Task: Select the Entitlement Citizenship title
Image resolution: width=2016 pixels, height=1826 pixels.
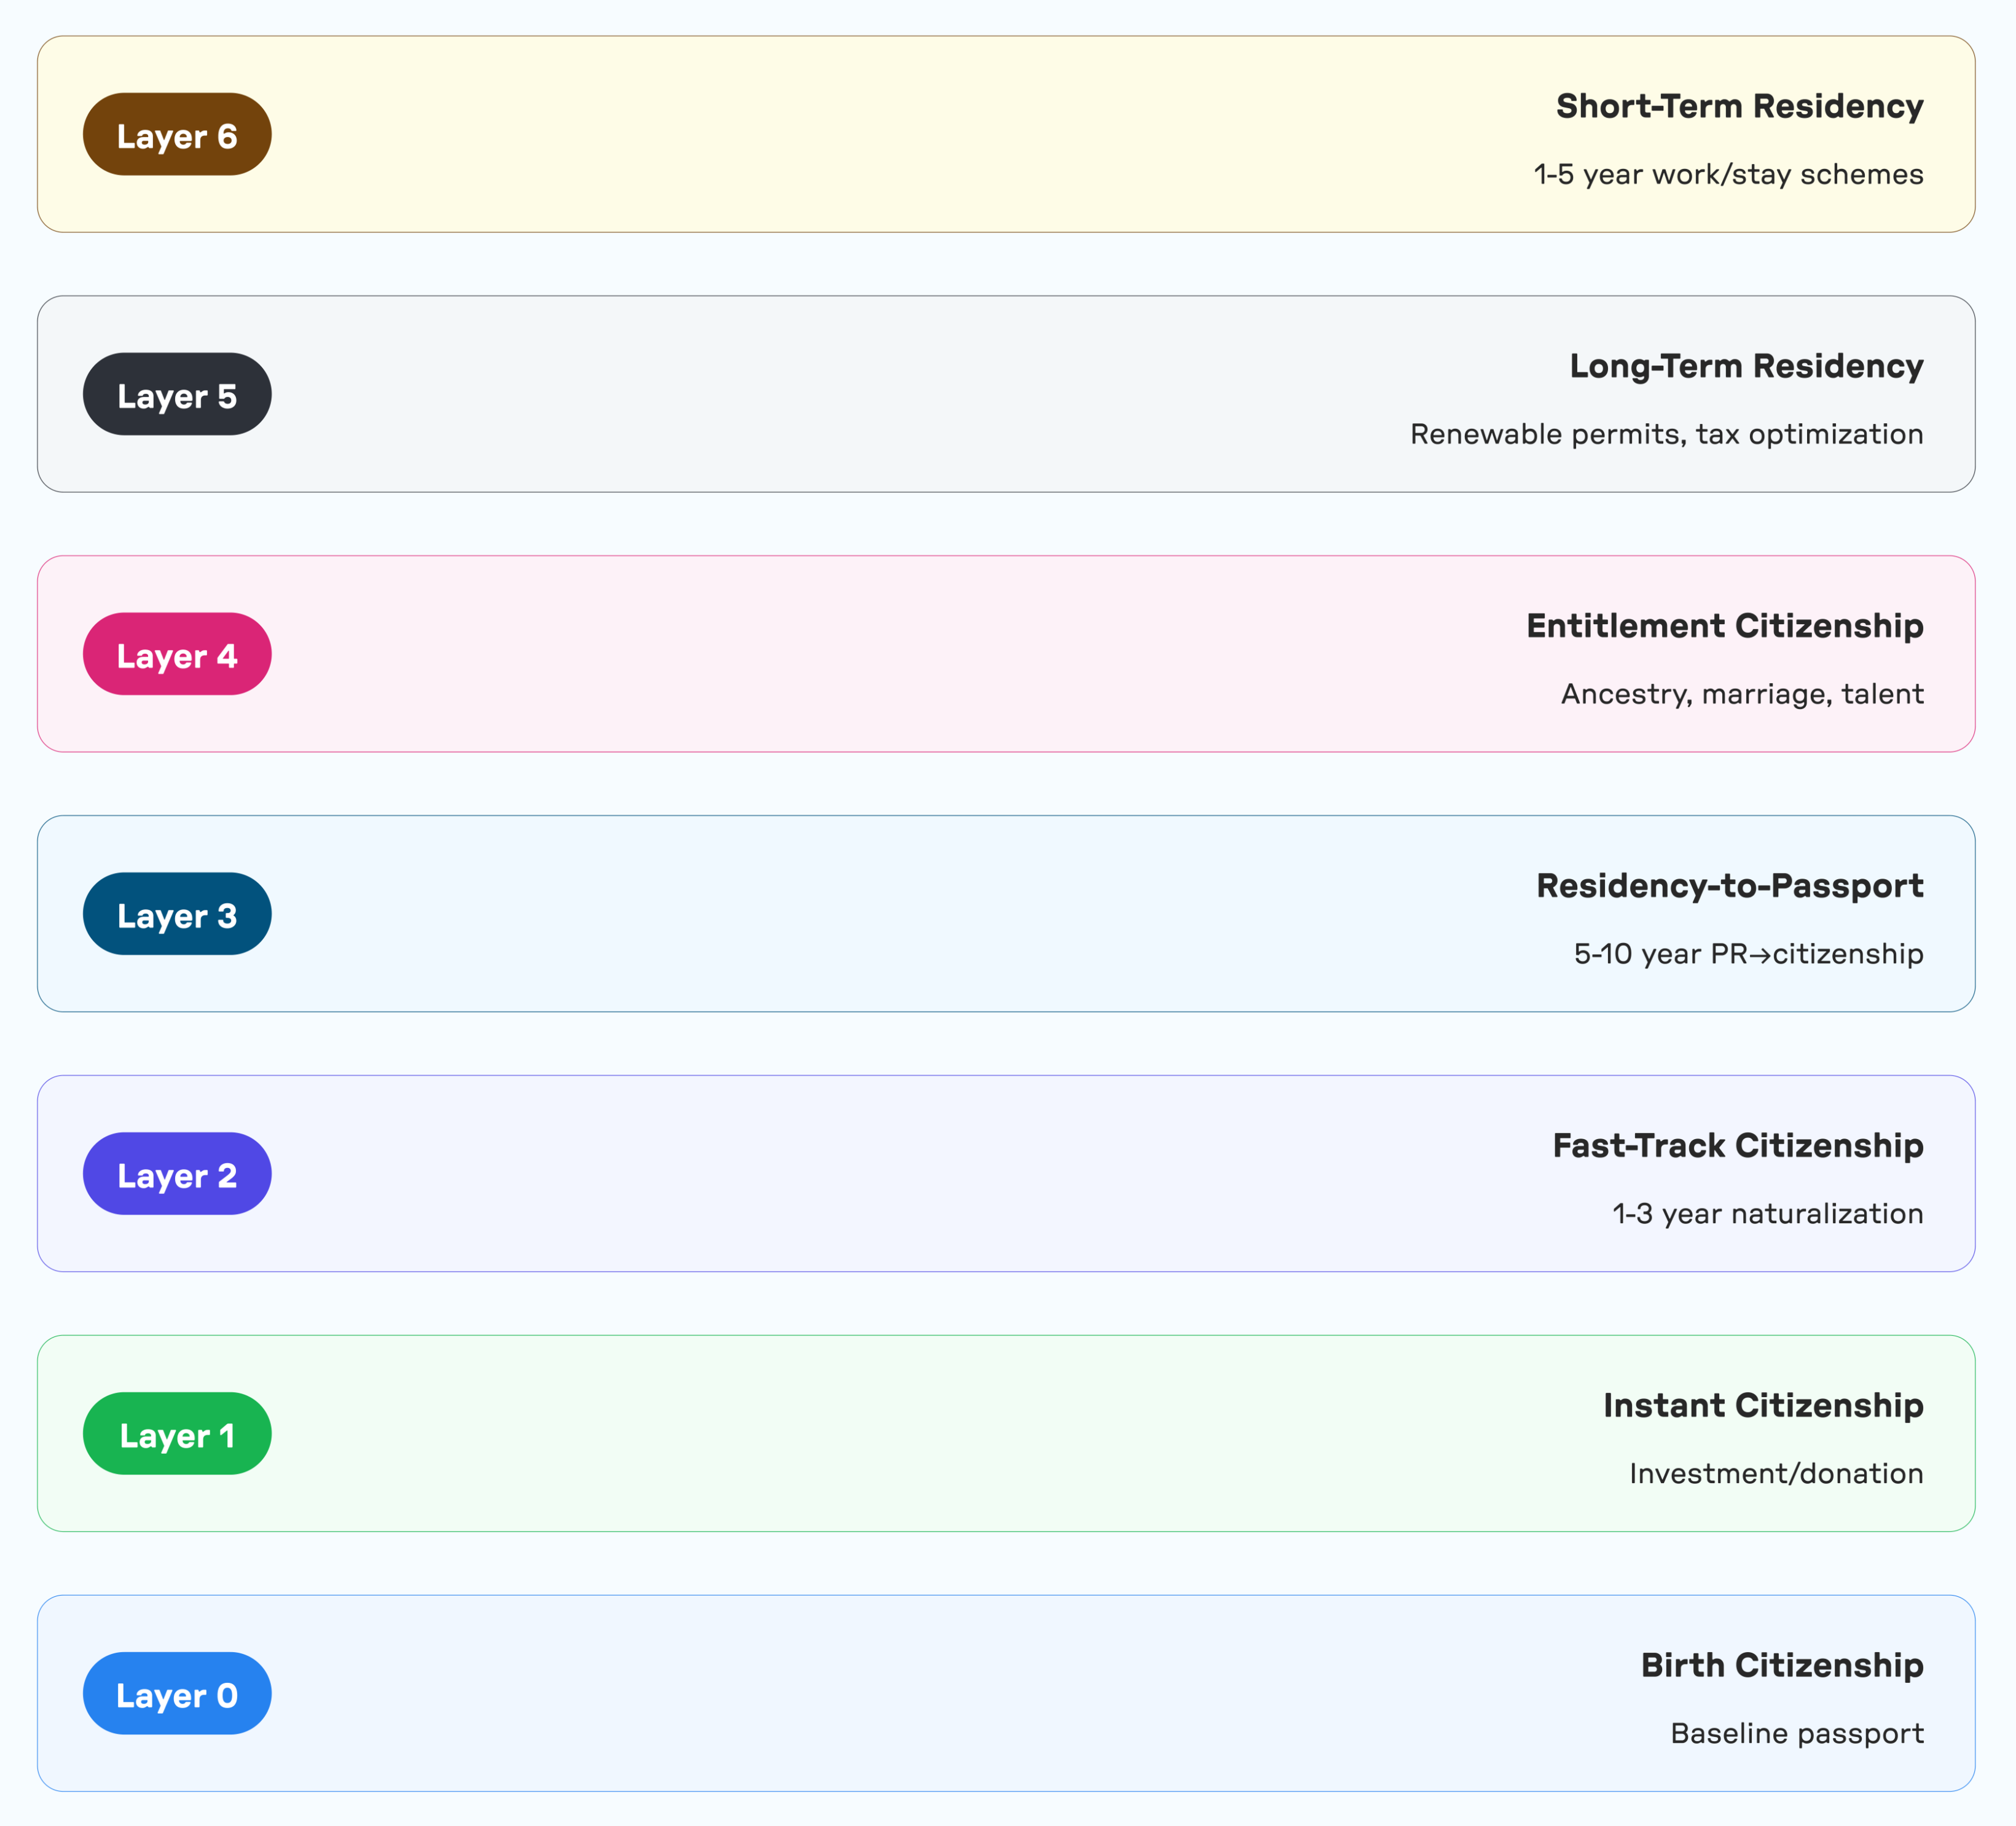Action: pyautogui.click(x=1724, y=626)
